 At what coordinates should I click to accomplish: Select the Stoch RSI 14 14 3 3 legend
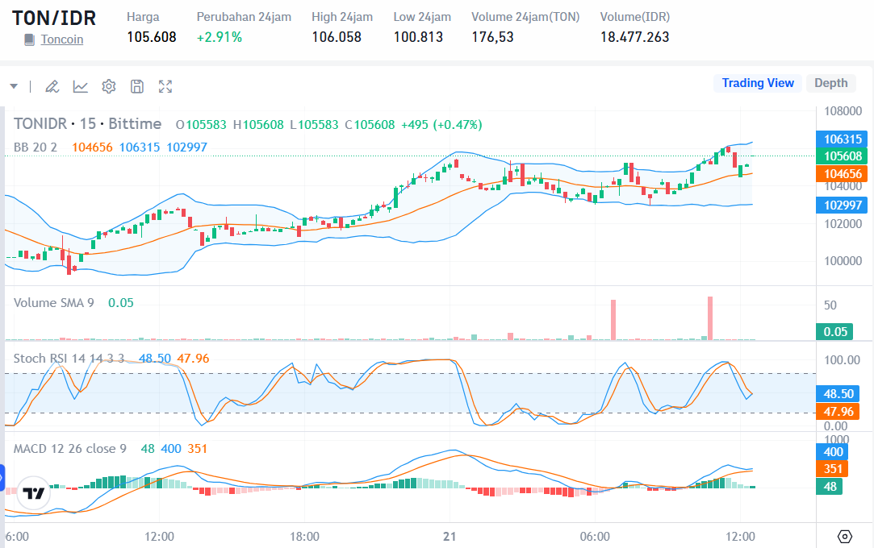tap(69, 359)
